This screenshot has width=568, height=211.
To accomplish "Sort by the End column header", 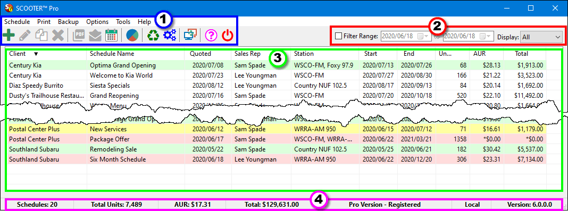I will click(408, 54).
